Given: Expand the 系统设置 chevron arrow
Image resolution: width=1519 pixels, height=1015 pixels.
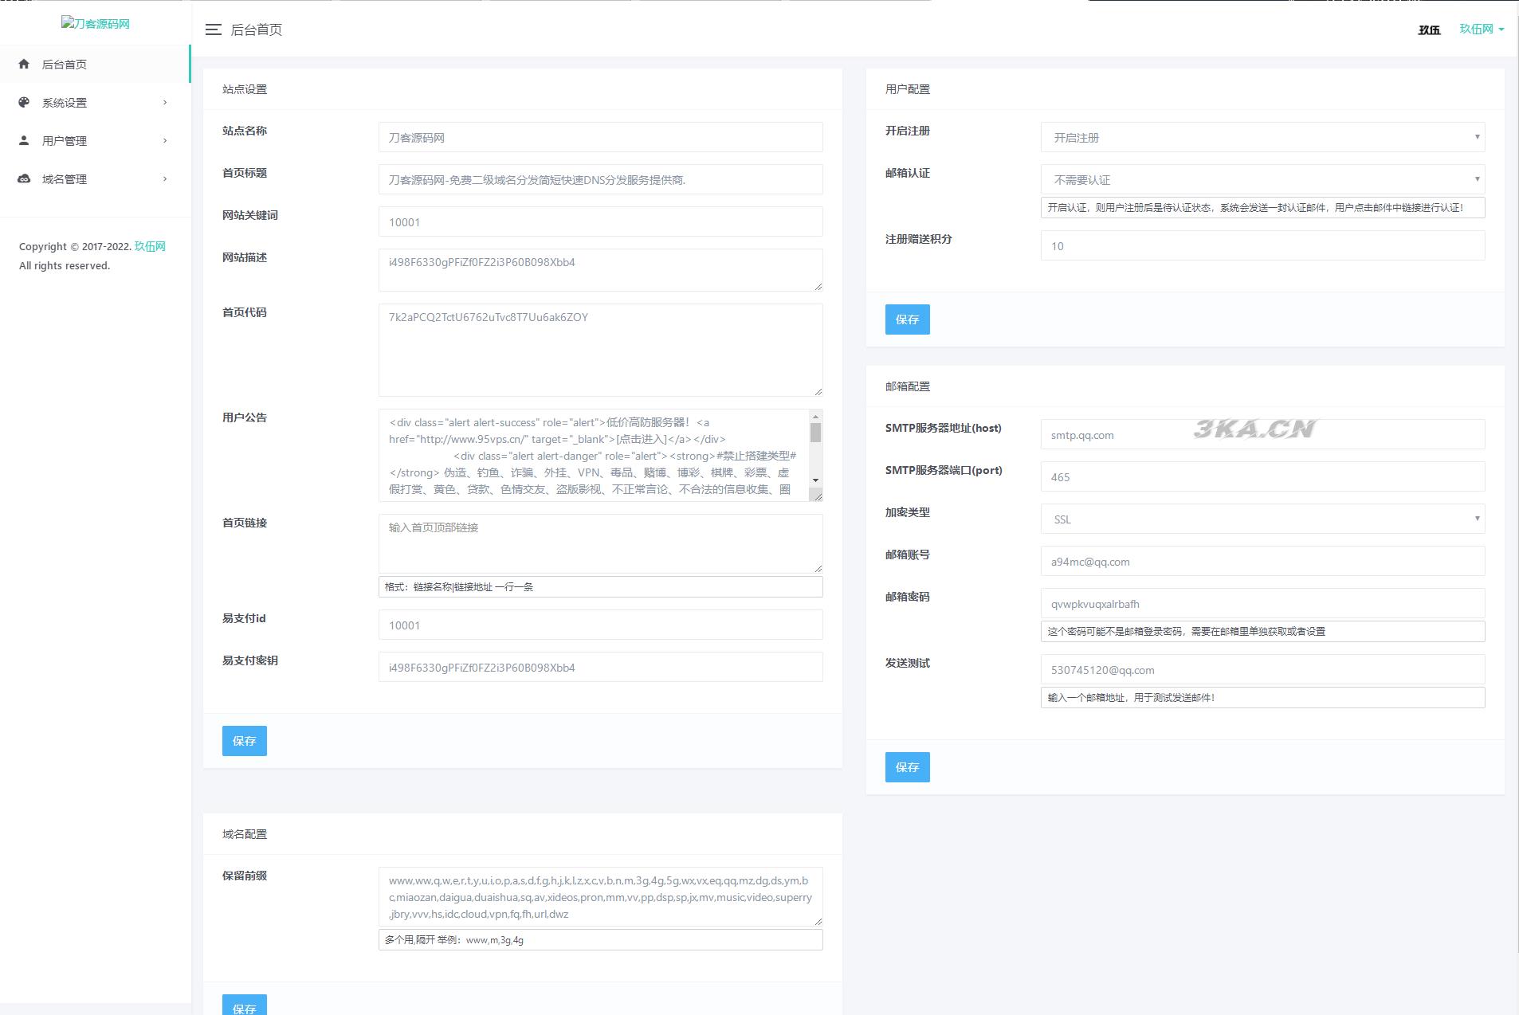Looking at the screenshot, I should click(x=165, y=102).
